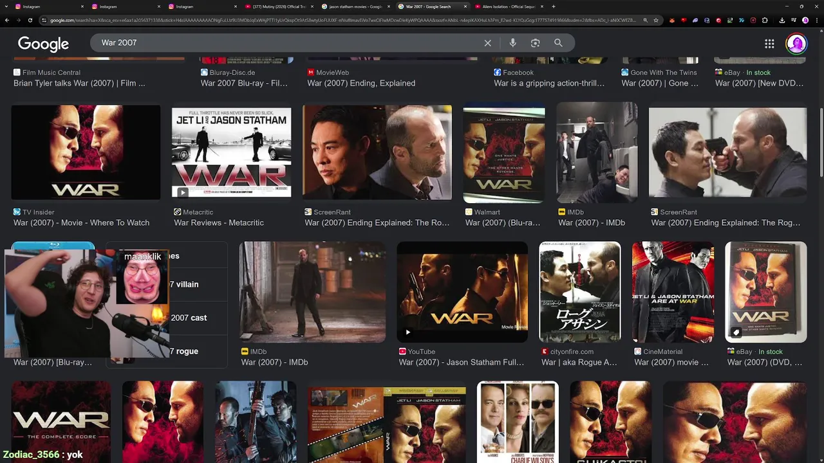The width and height of the screenshot is (824, 463).
Task: Bookmark this page with the star icon
Action: (x=656, y=21)
